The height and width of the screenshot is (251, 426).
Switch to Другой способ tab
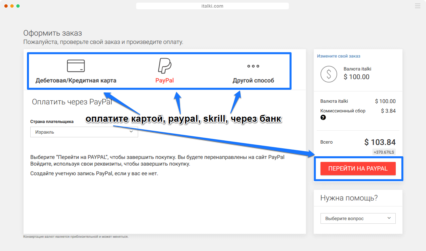click(x=253, y=80)
